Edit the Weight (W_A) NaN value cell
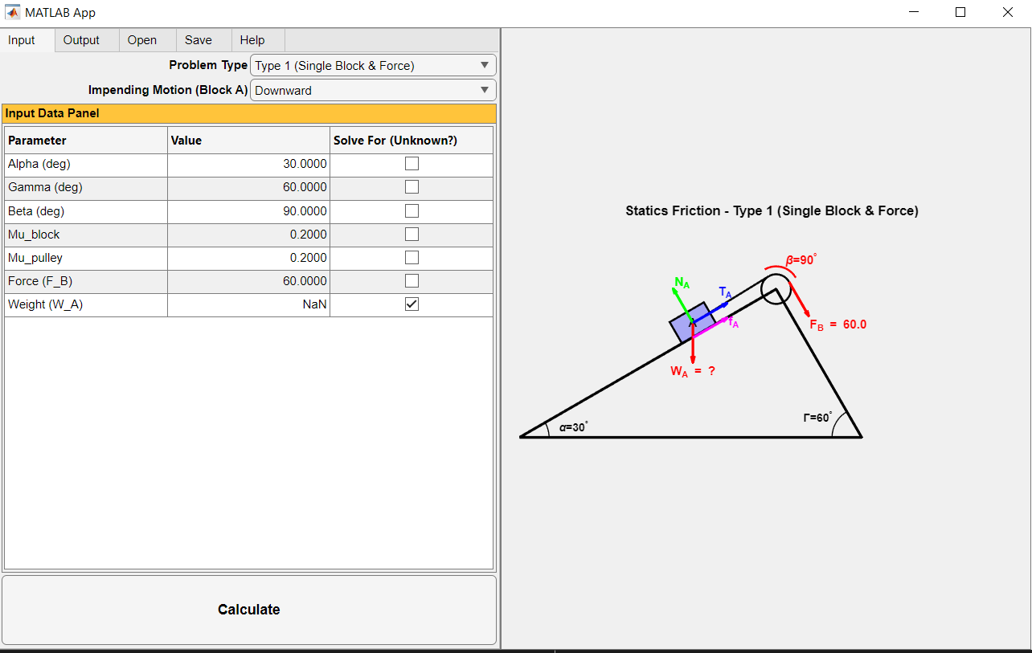The width and height of the screenshot is (1032, 653). 248,304
